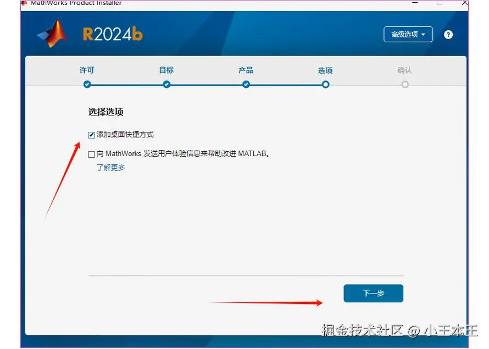
Task: Uncheck the 添加桌面快捷方式 option
Action: 91,134
